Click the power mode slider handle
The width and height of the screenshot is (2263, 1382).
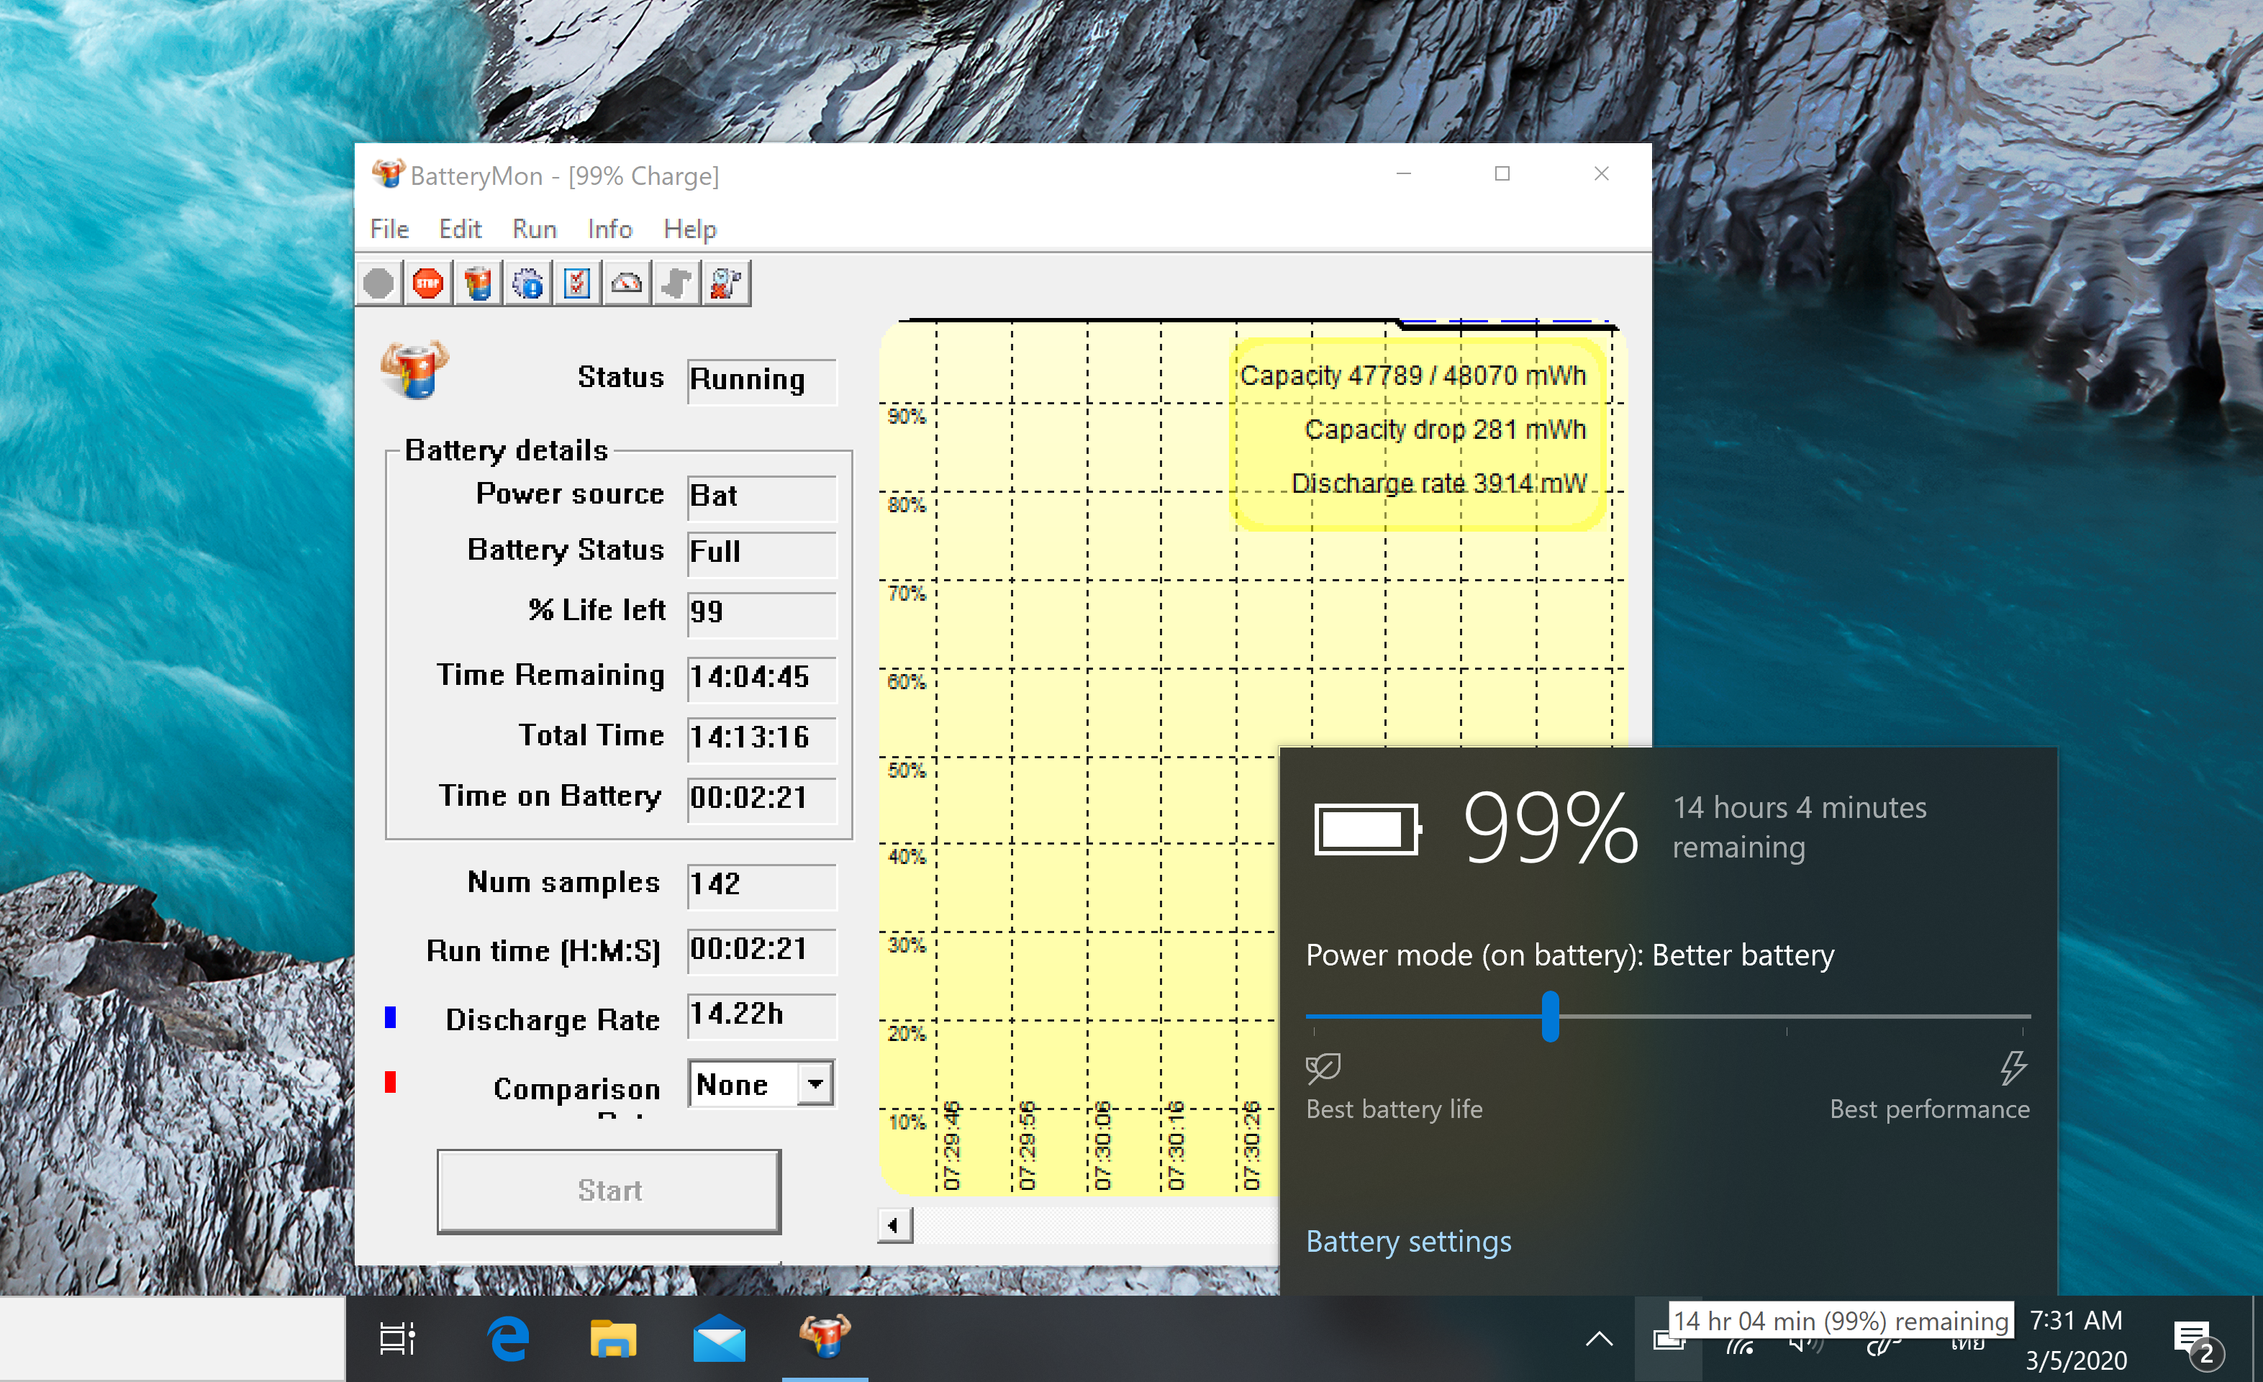click(1551, 1016)
